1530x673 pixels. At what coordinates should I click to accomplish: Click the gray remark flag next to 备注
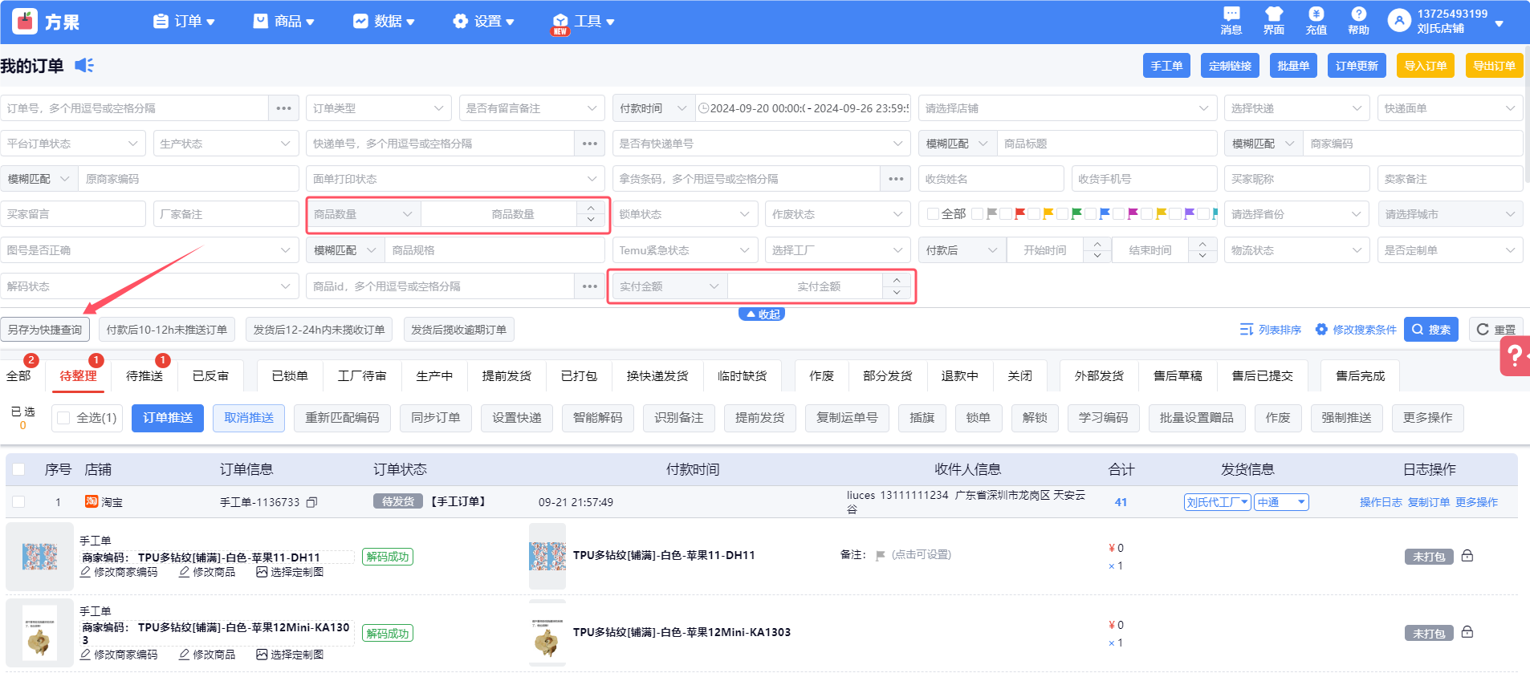coord(881,555)
